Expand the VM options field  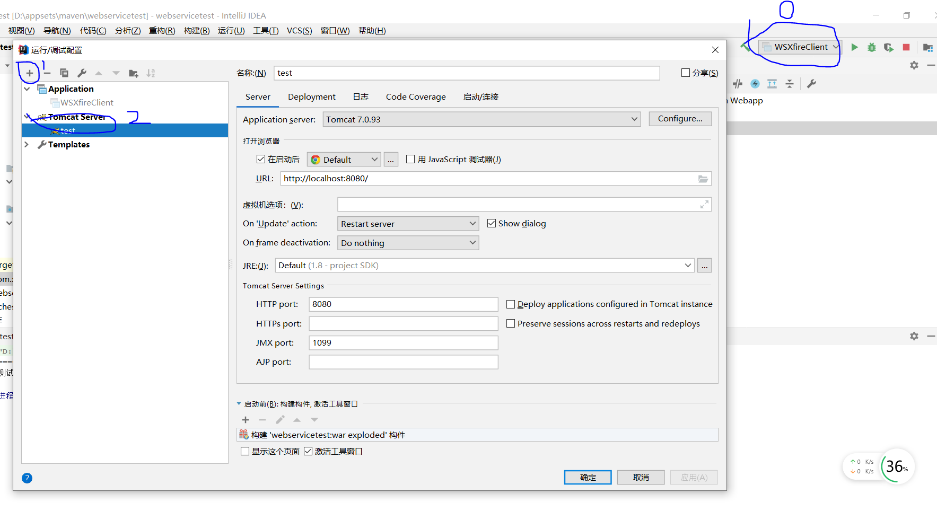(704, 205)
